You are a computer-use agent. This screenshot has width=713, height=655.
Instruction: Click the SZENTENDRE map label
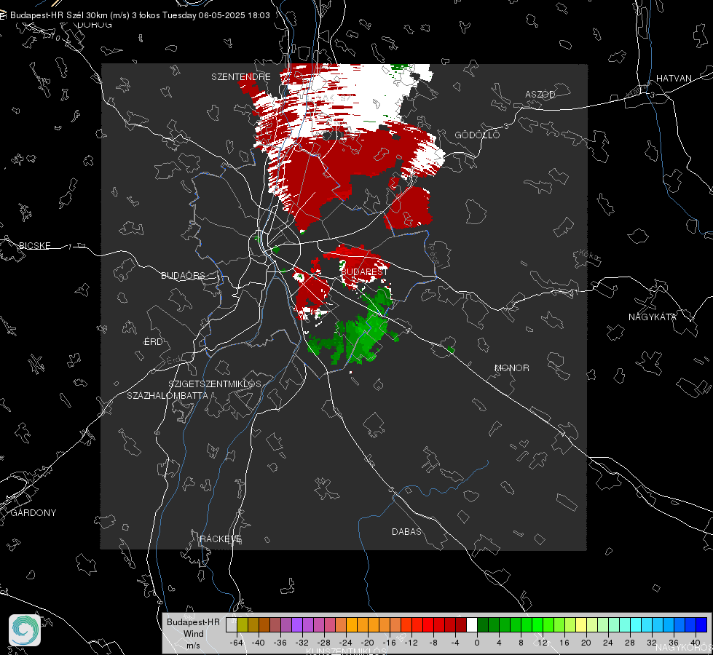(x=240, y=77)
